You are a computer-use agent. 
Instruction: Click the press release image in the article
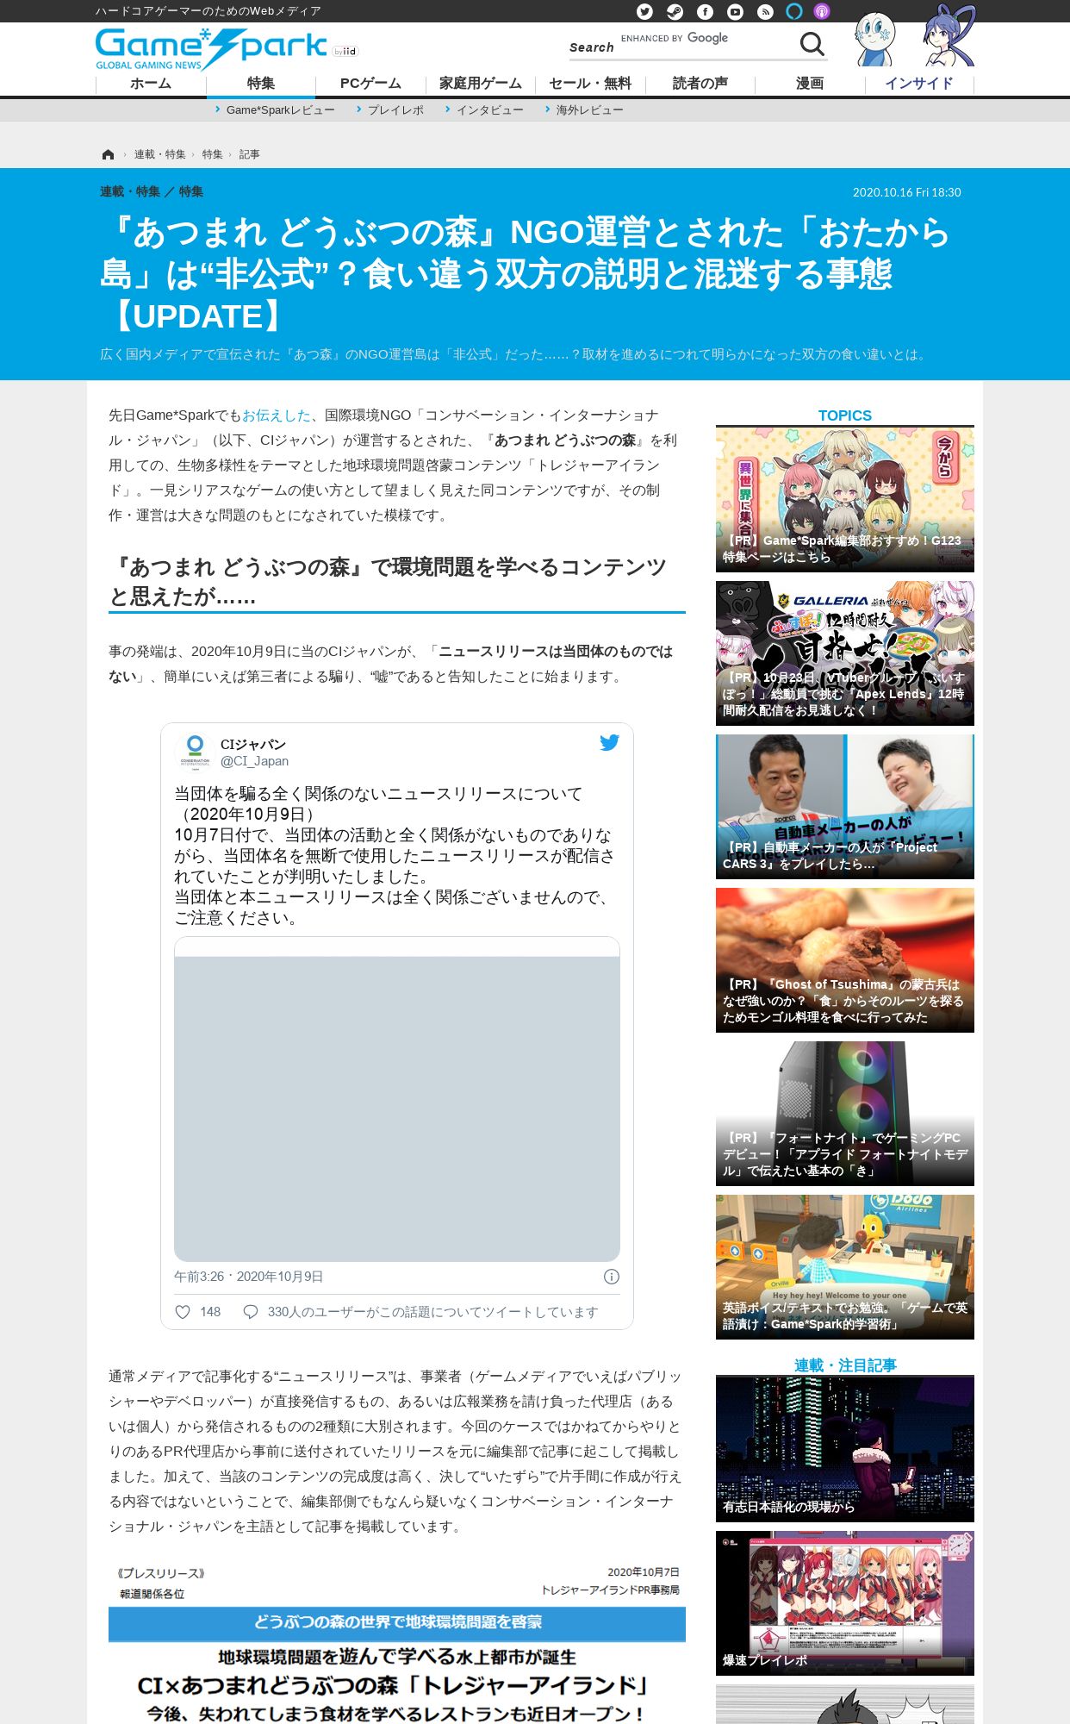pos(397,1642)
